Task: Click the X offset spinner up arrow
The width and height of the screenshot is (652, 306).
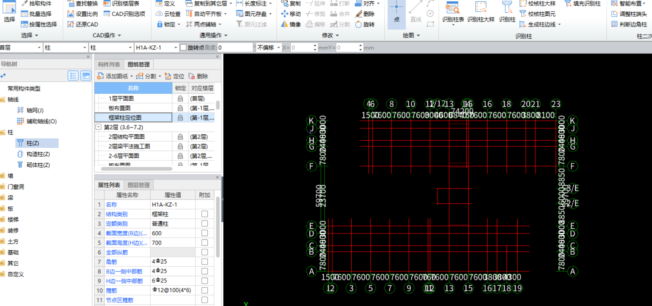Action: [x=315, y=45]
